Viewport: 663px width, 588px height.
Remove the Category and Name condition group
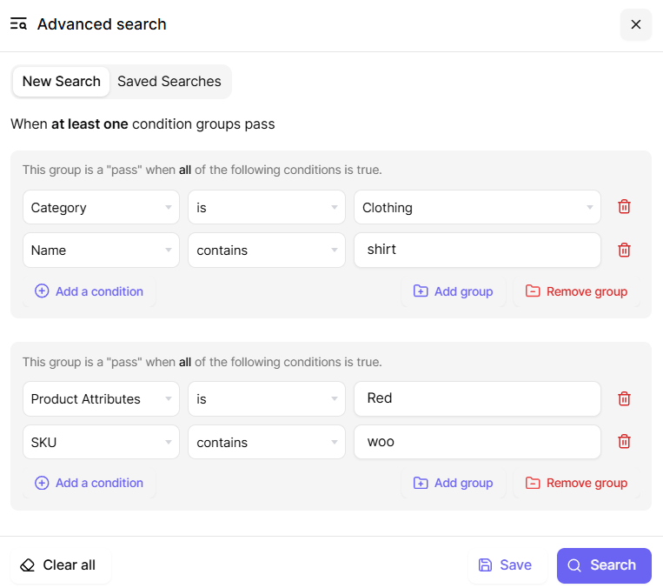576,291
